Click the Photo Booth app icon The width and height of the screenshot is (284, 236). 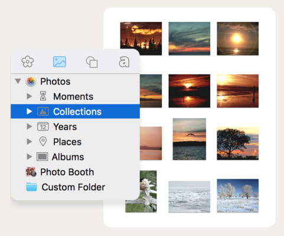pyautogui.click(x=31, y=172)
